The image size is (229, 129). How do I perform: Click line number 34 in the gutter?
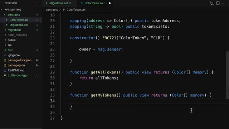[52, 101]
